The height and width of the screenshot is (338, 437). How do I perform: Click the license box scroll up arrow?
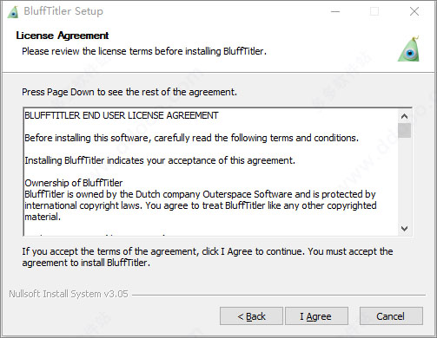click(404, 116)
